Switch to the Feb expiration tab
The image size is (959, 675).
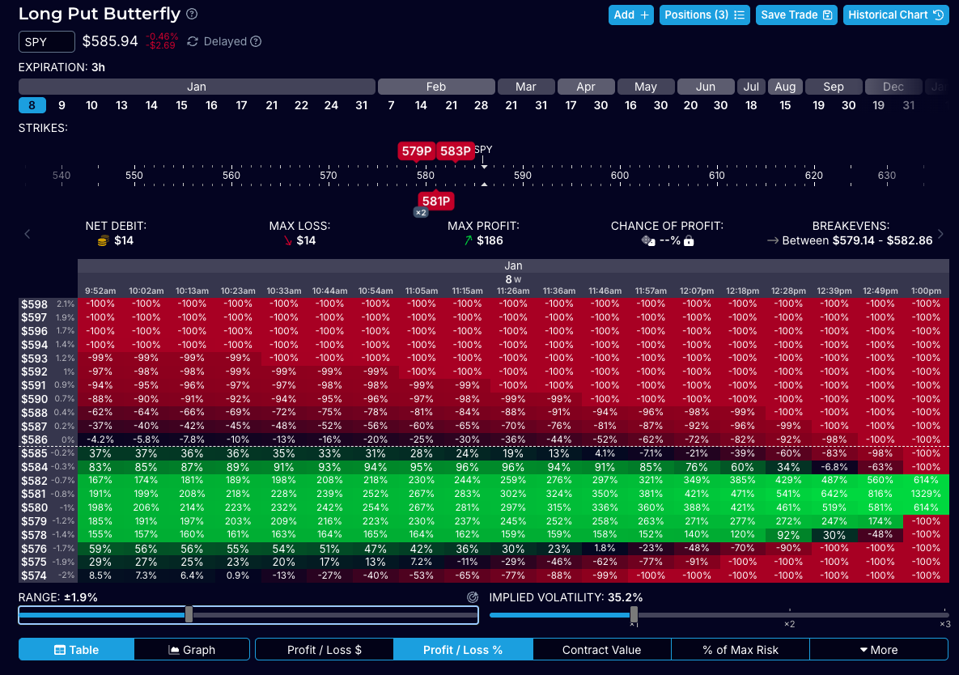pos(435,87)
